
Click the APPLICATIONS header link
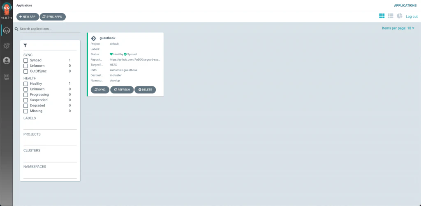coord(405,5)
